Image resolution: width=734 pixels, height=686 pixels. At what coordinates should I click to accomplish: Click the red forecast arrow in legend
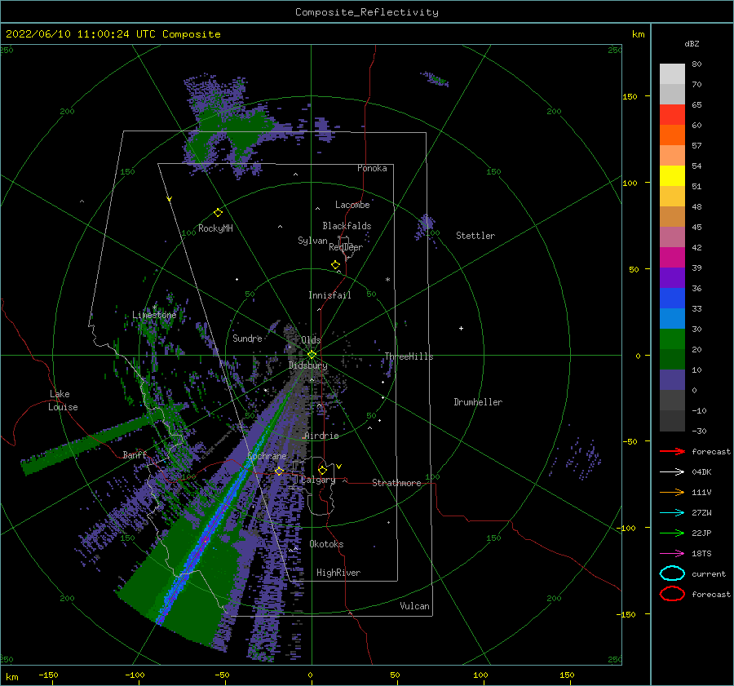(672, 451)
